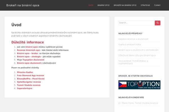Click the site title Brokeři na binární opce
169x112 pixels.
(x=23, y=5)
